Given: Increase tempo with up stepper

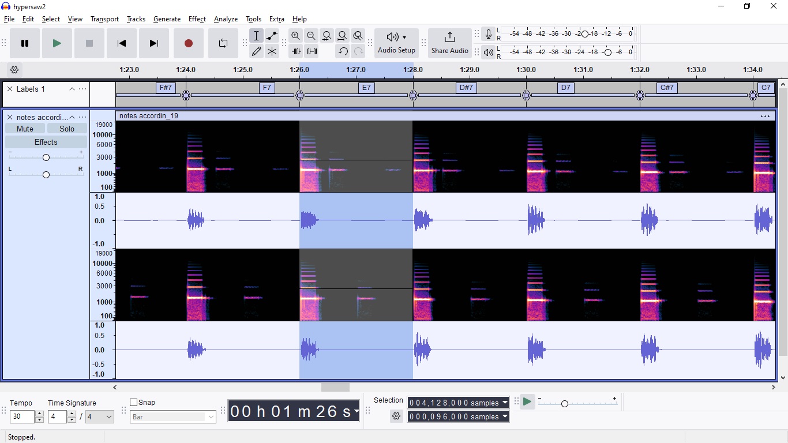Looking at the screenshot, I should point(39,414).
